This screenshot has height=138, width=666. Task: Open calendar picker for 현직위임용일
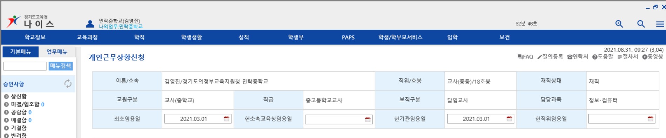coord(651,119)
